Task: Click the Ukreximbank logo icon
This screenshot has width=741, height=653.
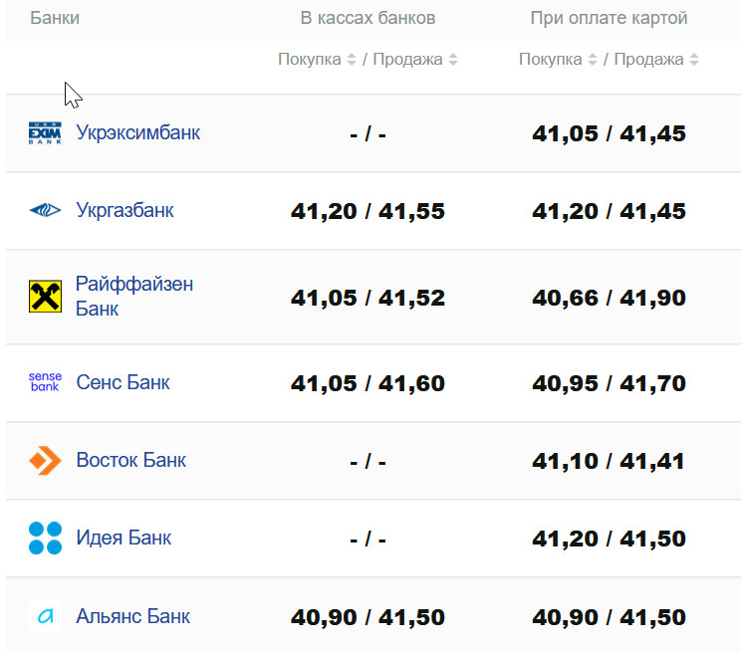Action: [45, 132]
